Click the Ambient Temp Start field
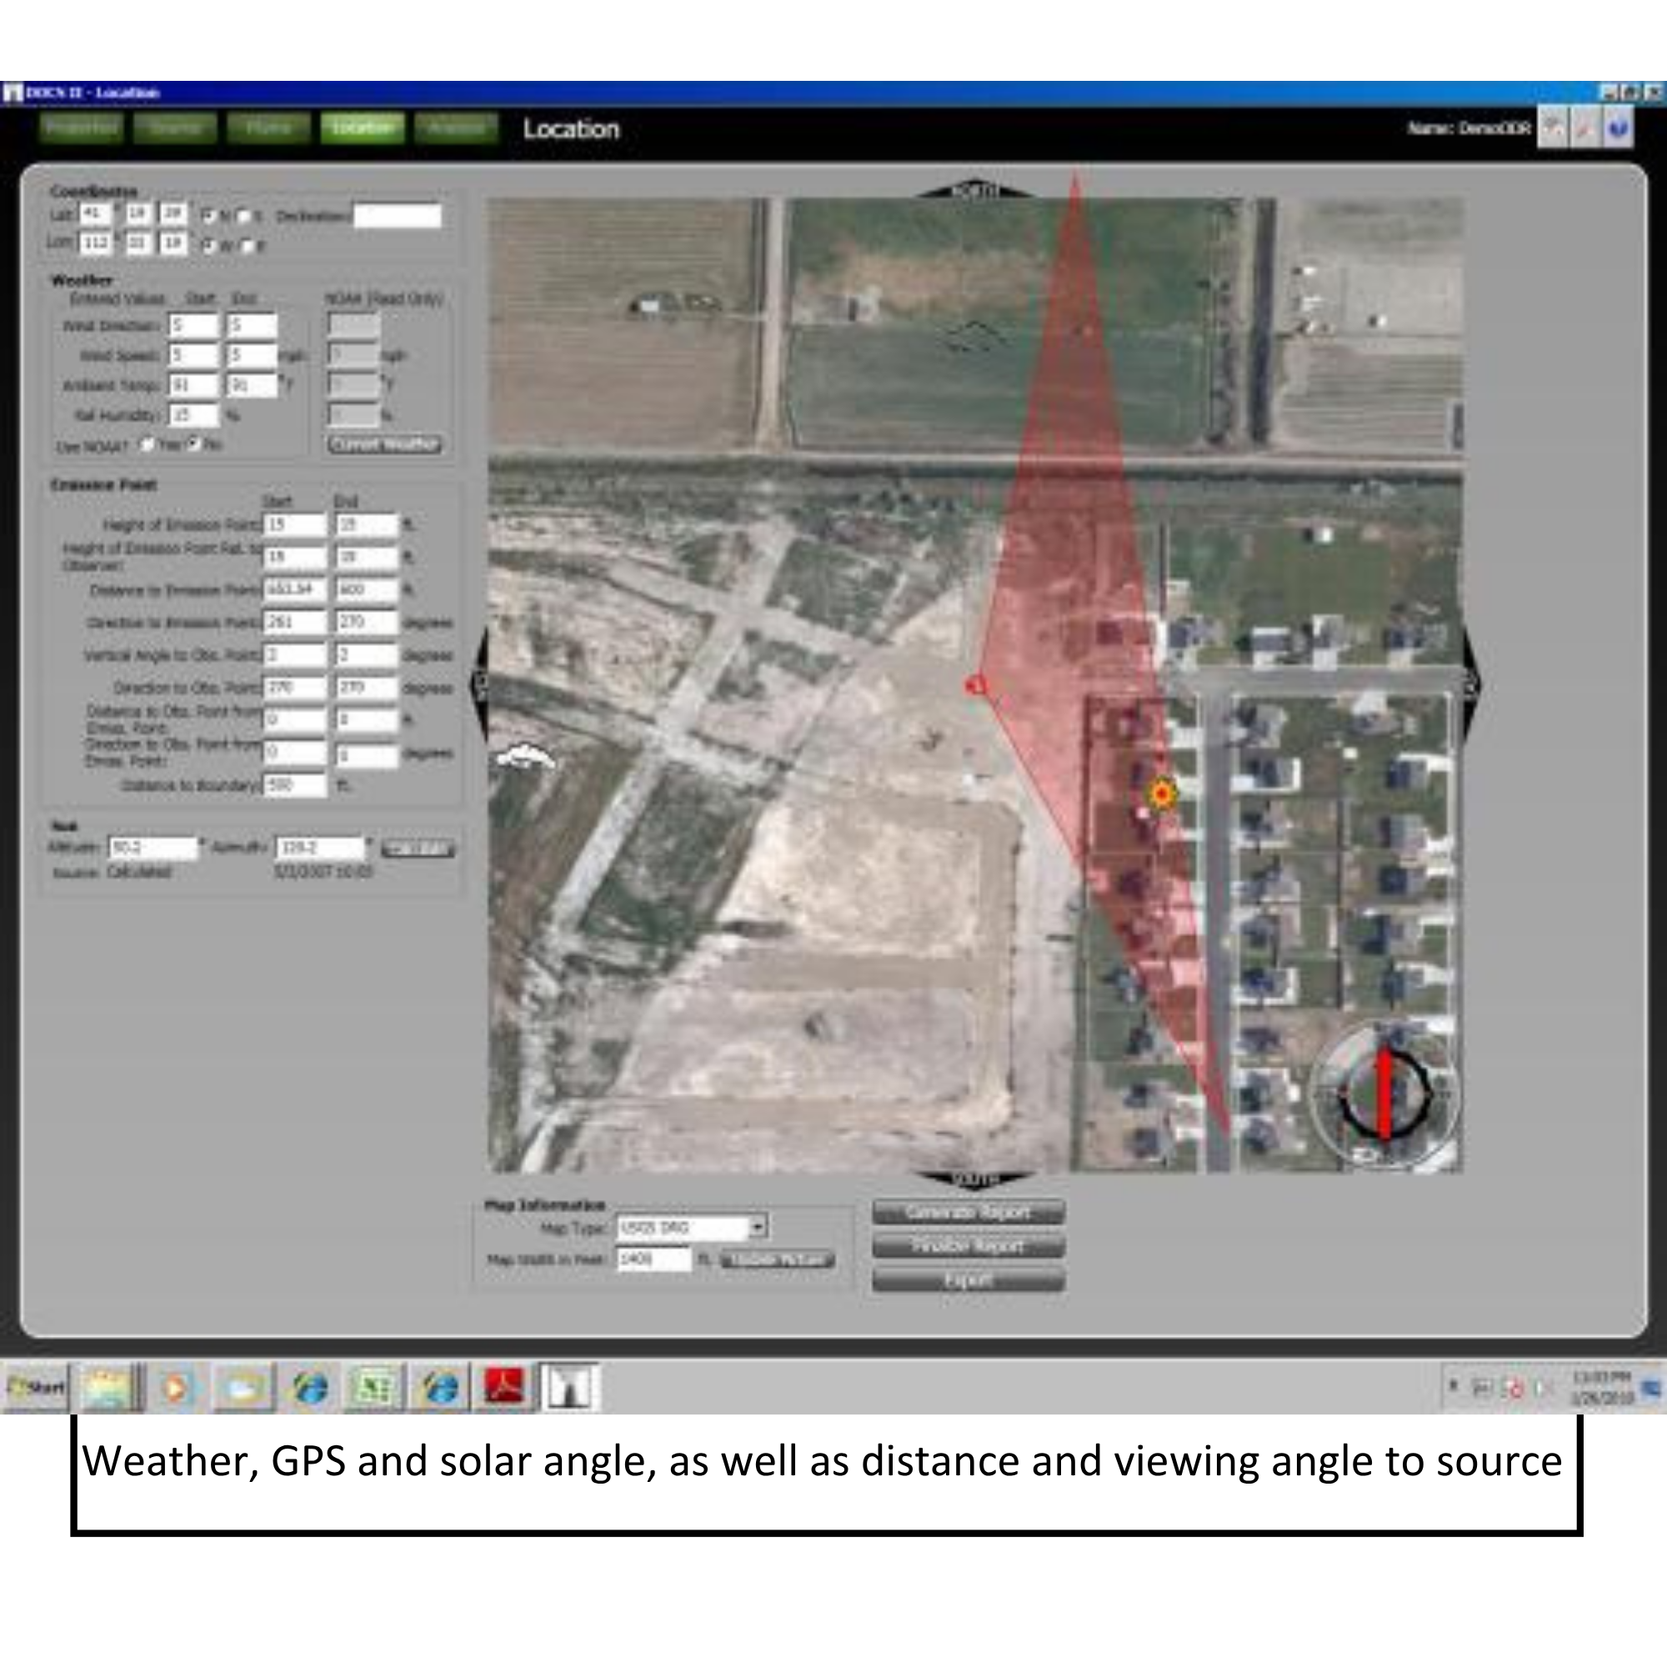 (193, 385)
